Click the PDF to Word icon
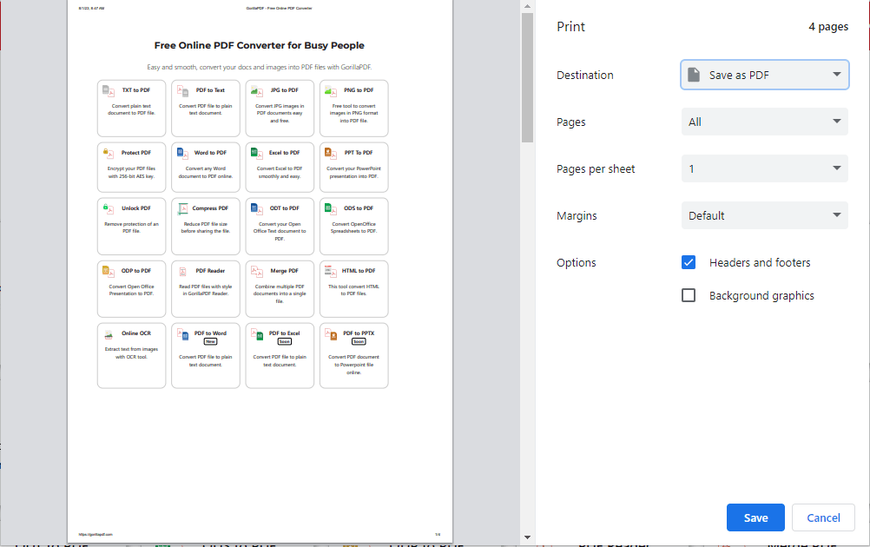870x547 pixels. [183, 334]
